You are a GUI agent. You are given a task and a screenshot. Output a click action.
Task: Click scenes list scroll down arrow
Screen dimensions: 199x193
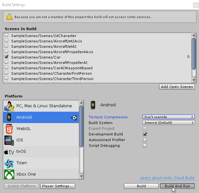point(194,80)
